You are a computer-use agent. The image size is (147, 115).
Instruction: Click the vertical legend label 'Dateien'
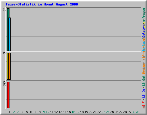tap(144, 31)
